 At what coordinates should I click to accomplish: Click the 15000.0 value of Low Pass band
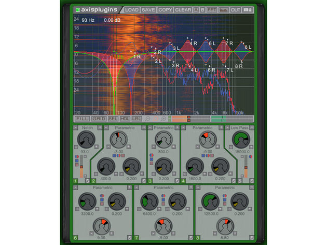coord(242,152)
